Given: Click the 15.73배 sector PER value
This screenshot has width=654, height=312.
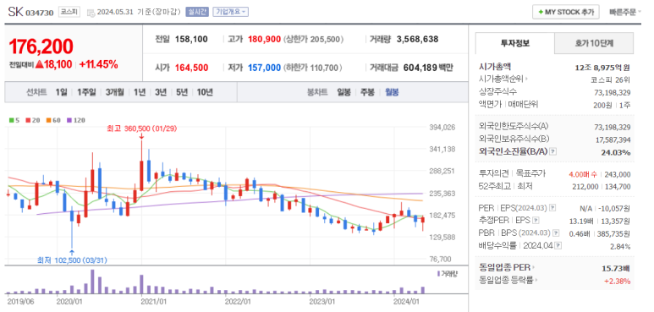Looking at the screenshot, I should tap(616, 268).
